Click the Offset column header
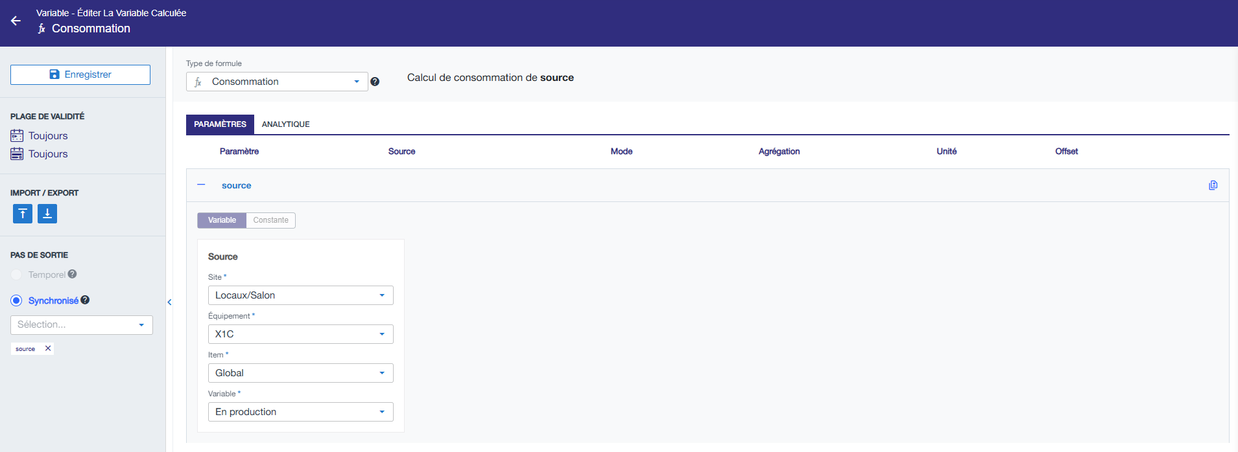This screenshot has width=1238, height=452. 1067,152
